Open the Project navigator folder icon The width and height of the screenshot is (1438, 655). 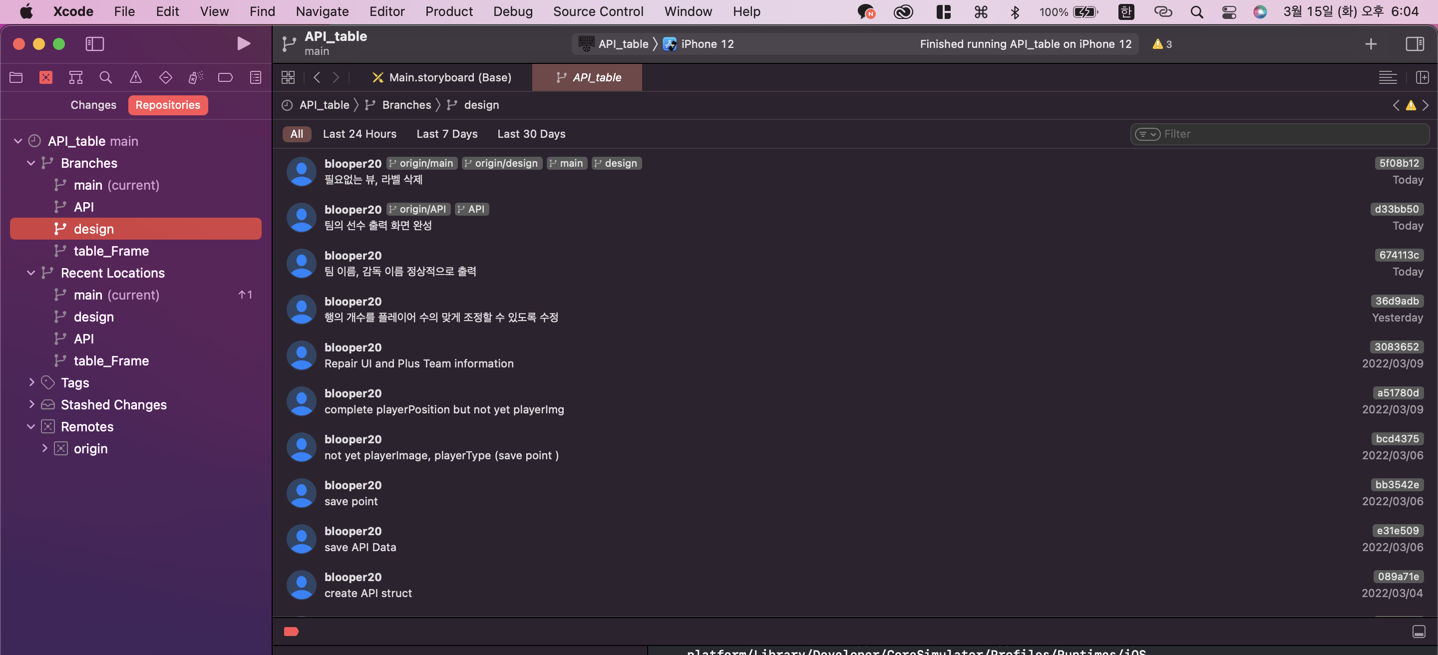(x=16, y=77)
